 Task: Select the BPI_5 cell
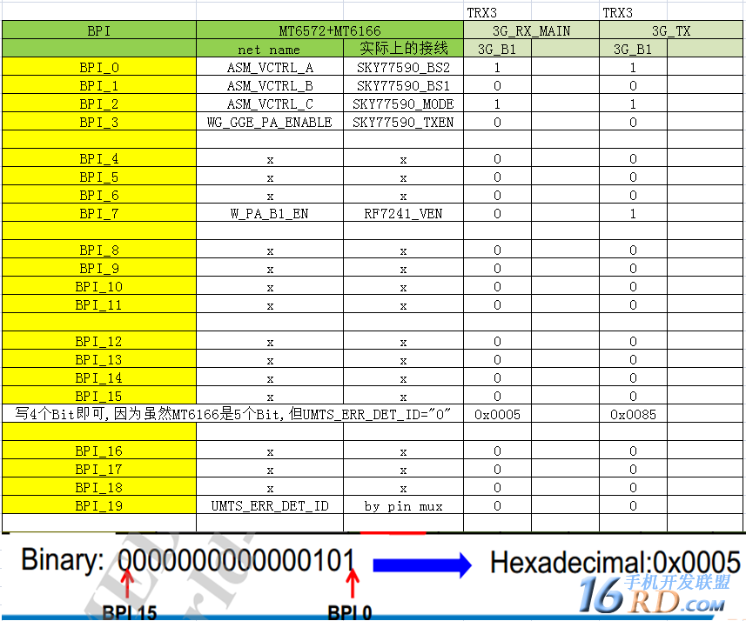tap(99, 177)
